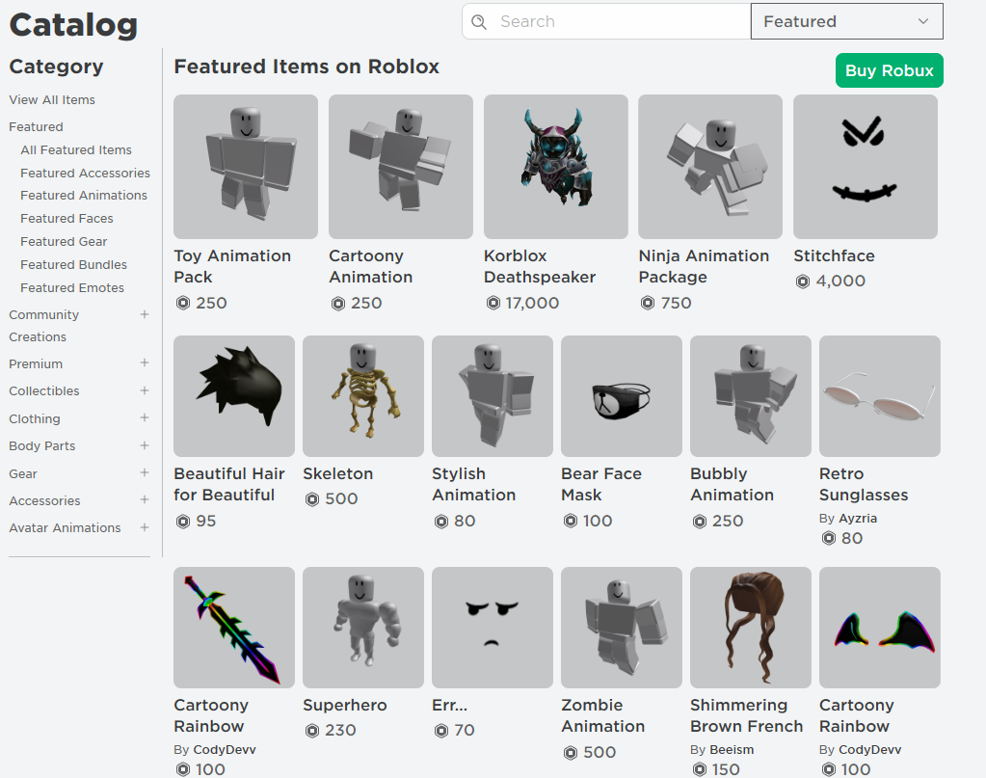Expand the Clothing category

point(144,417)
